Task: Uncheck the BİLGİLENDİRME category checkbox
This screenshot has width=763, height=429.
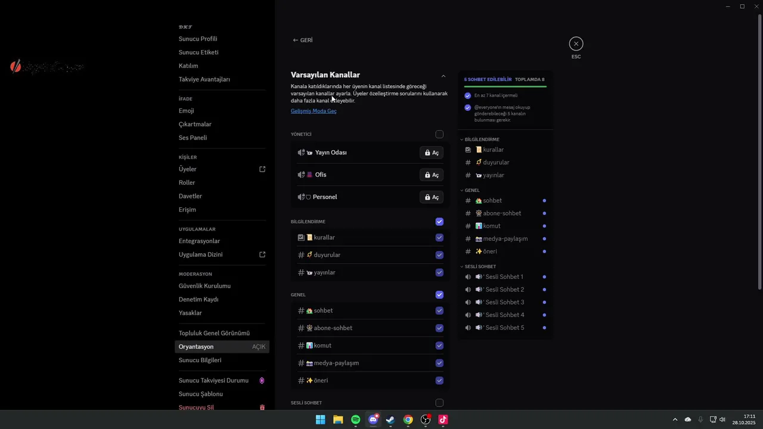Action: click(439, 222)
